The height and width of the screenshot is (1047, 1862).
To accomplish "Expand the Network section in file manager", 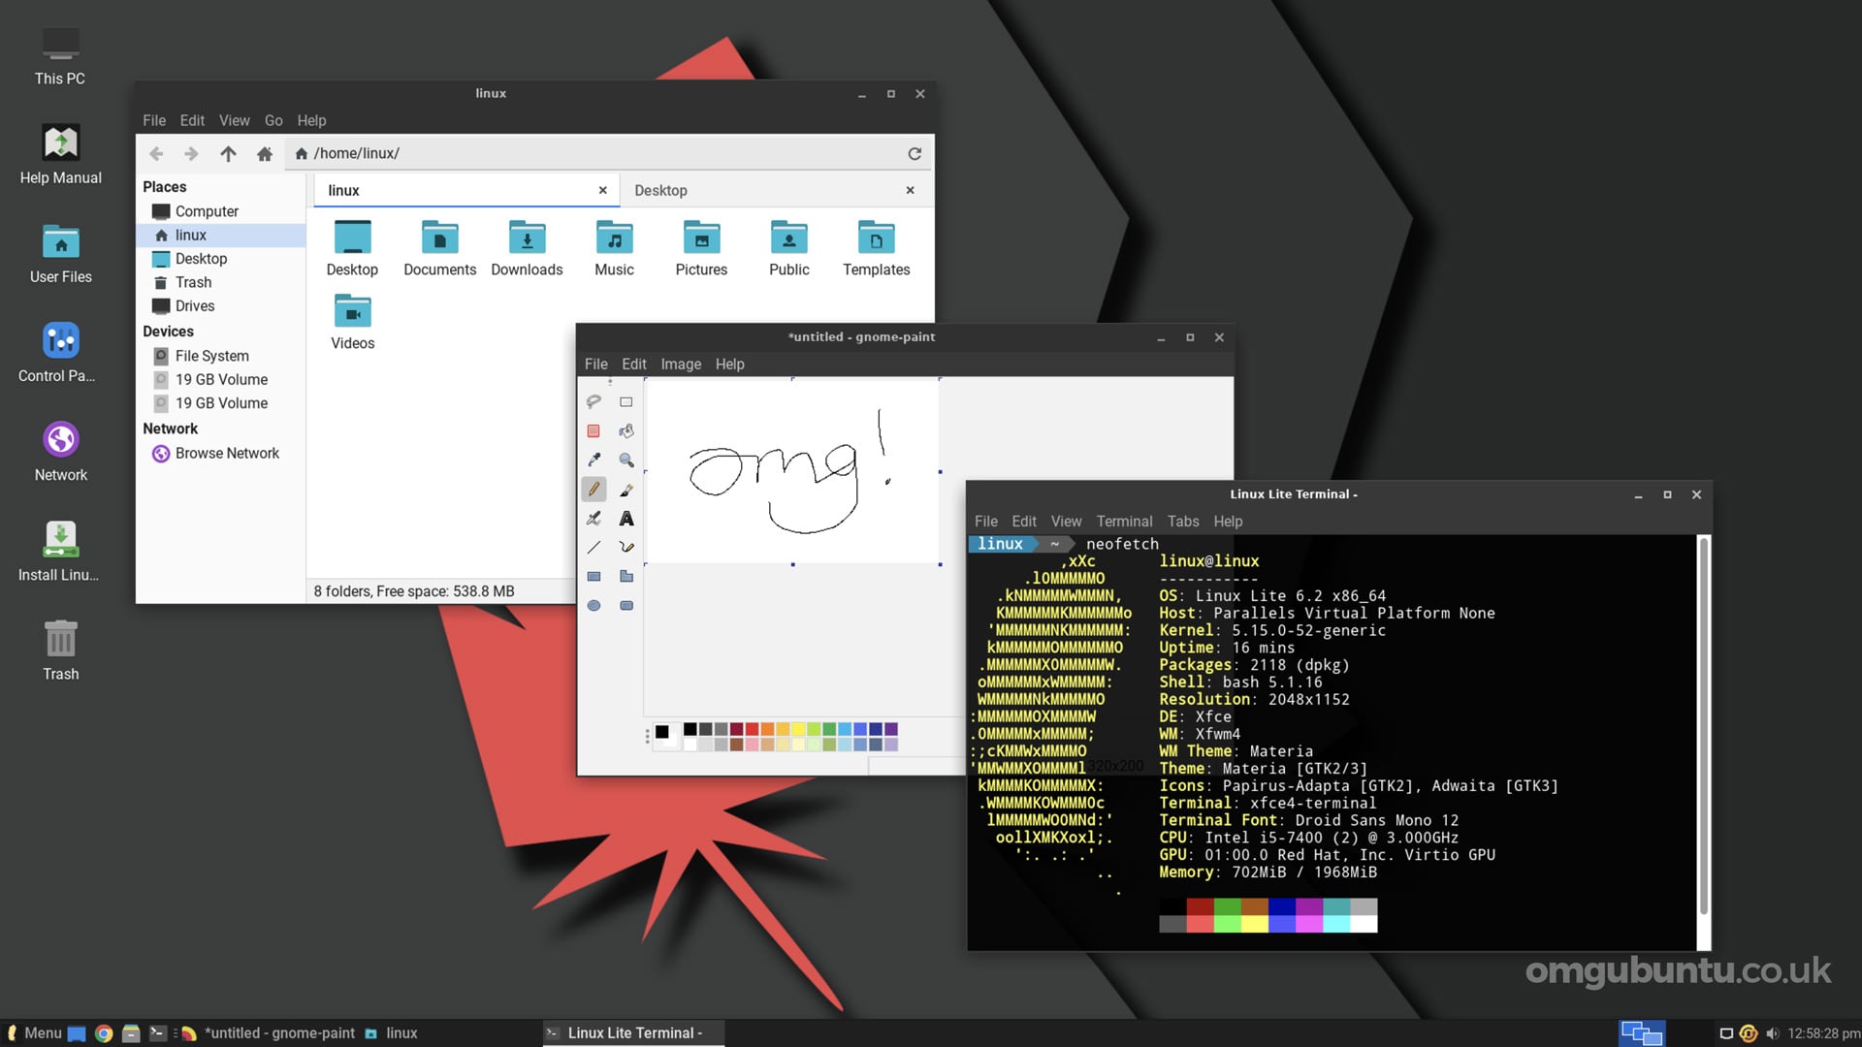I will click(170, 427).
